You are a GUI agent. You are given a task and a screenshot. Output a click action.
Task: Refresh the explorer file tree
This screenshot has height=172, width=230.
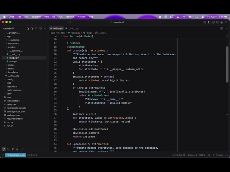pyautogui.click(x=36, y=28)
